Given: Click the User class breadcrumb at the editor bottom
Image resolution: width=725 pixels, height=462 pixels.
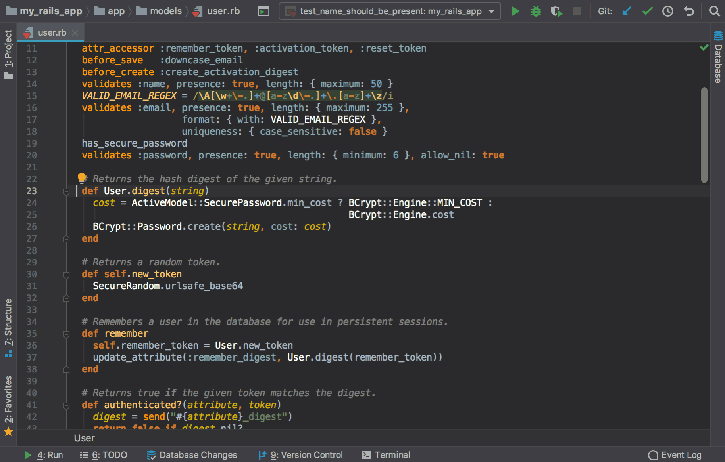Looking at the screenshot, I should (x=84, y=438).
